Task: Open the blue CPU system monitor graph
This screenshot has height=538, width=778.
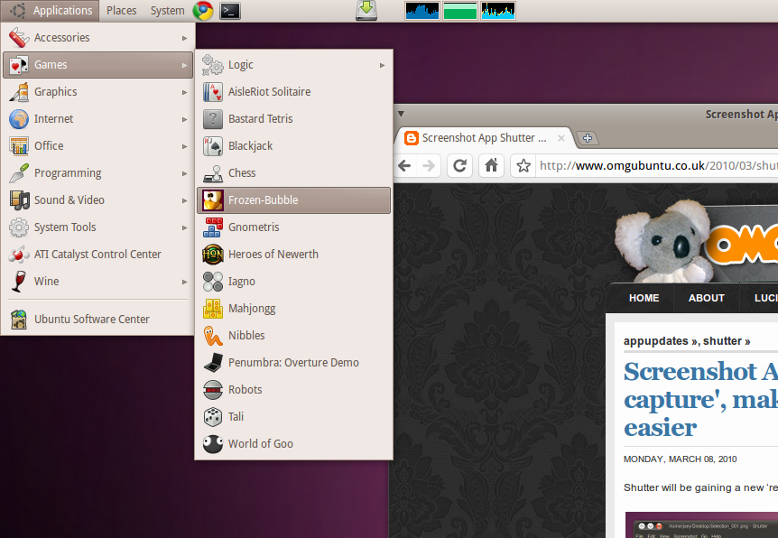Action: point(422,11)
